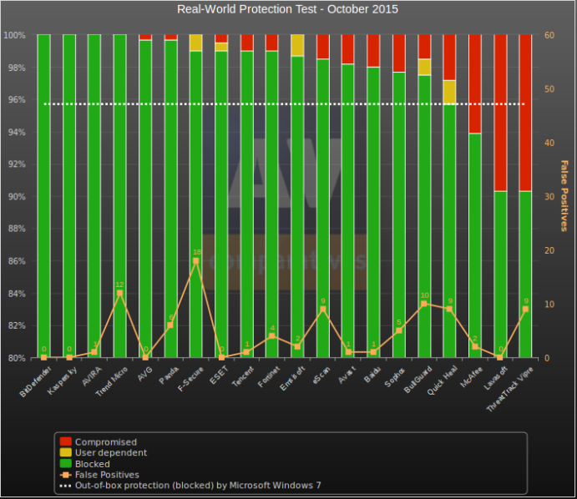577x499 pixels.
Task: Click the 'Trend Micro' x-axis label
Action: [112, 381]
